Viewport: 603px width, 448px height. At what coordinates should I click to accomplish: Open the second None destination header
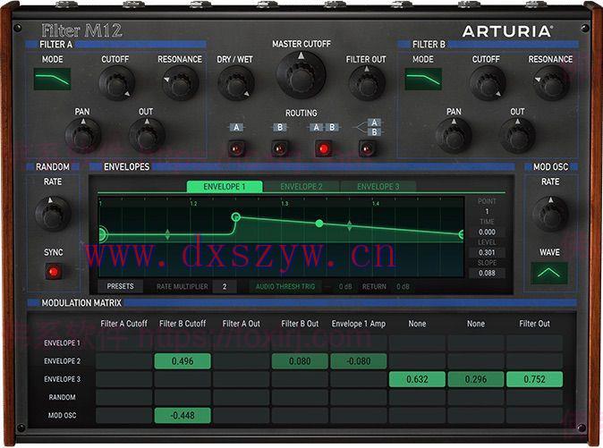click(x=476, y=324)
